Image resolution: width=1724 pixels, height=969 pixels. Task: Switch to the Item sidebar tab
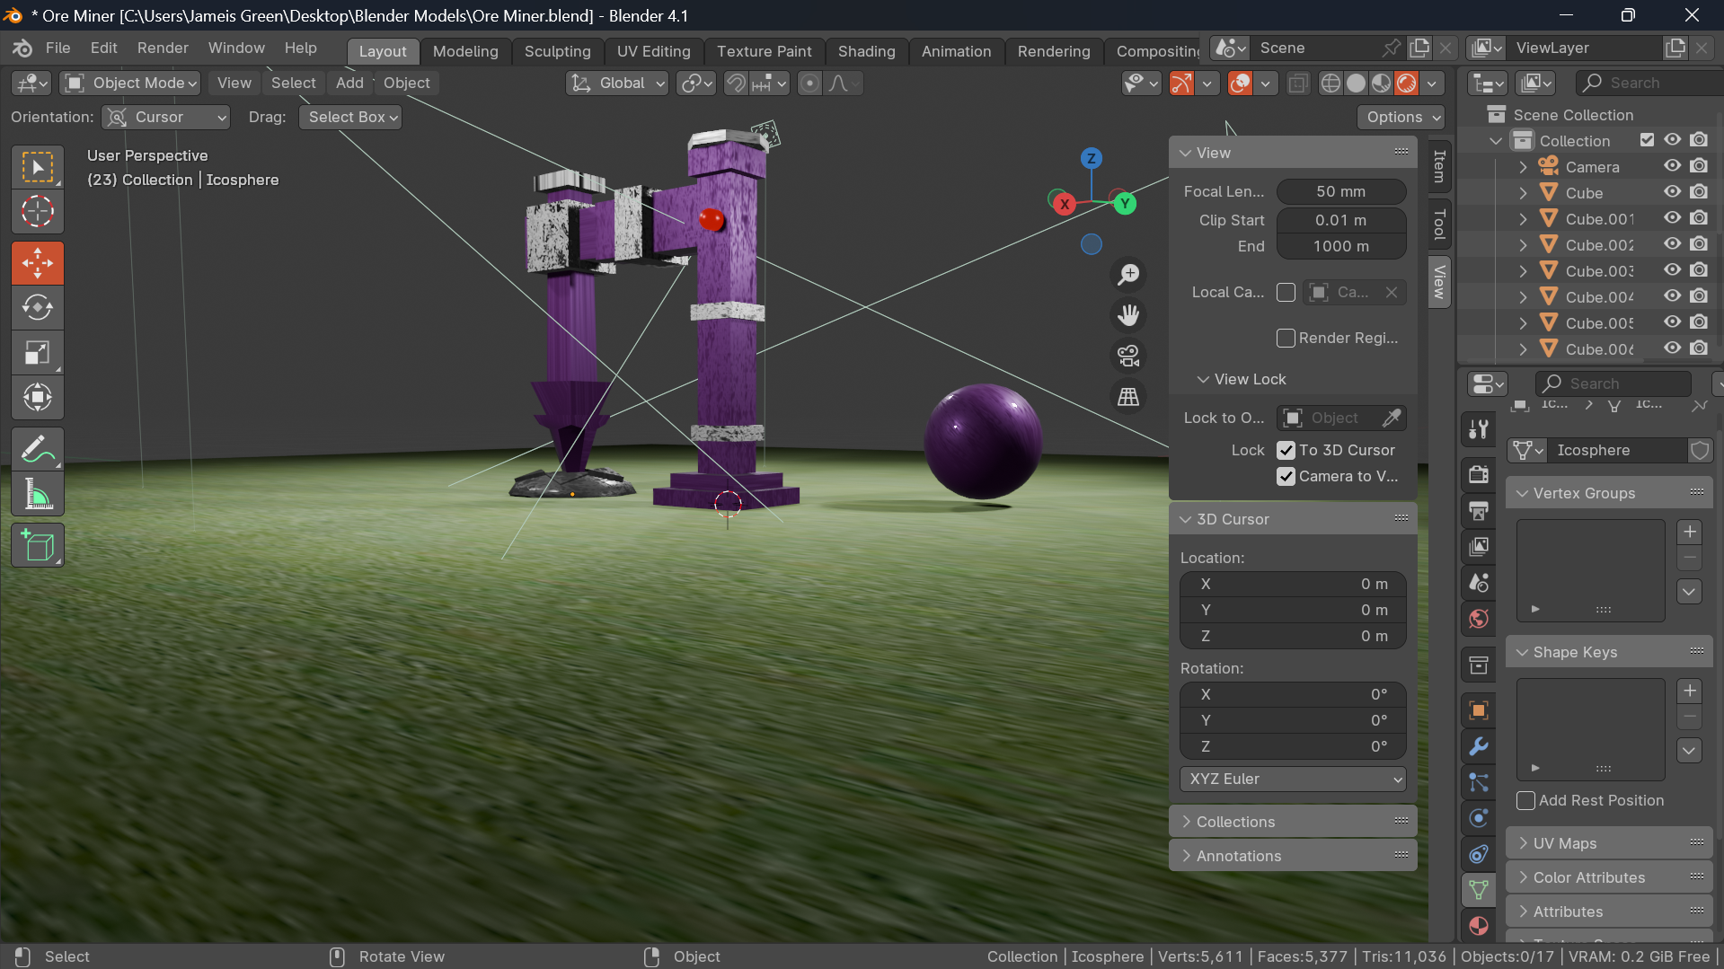click(1439, 165)
